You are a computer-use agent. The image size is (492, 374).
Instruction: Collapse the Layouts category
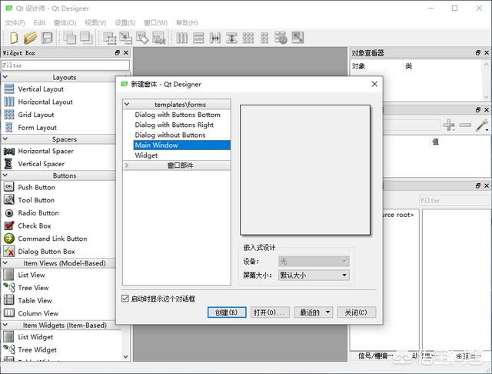pyautogui.click(x=5, y=77)
